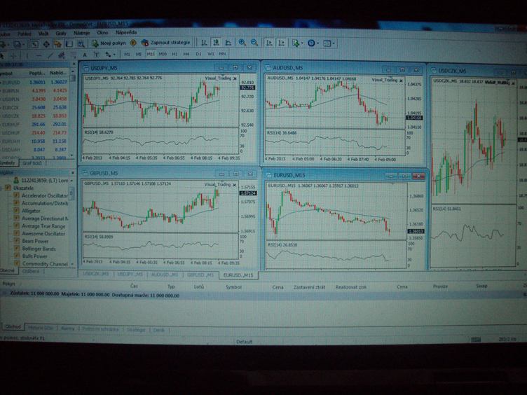This screenshot has height=395, width=527.
Task: Open the Data Window crosshair icon
Action: tap(46, 44)
